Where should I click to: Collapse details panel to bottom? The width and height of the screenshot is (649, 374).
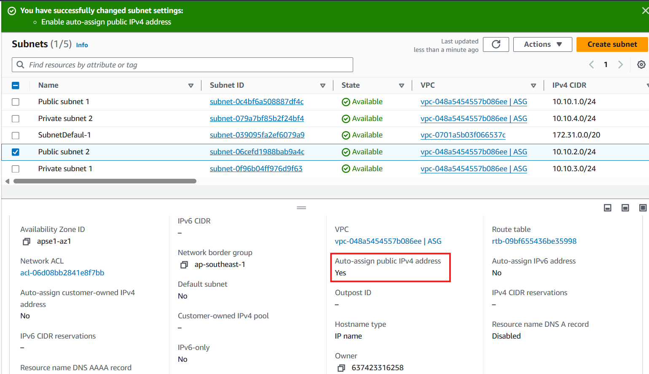click(607, 207)
